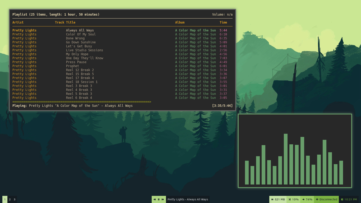
Task: Switch to workspace 2
Action: pos(10,200)
